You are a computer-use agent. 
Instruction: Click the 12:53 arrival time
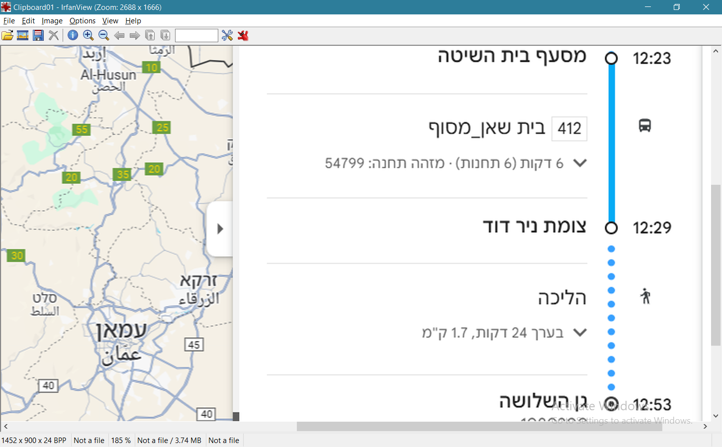(652, 405)
